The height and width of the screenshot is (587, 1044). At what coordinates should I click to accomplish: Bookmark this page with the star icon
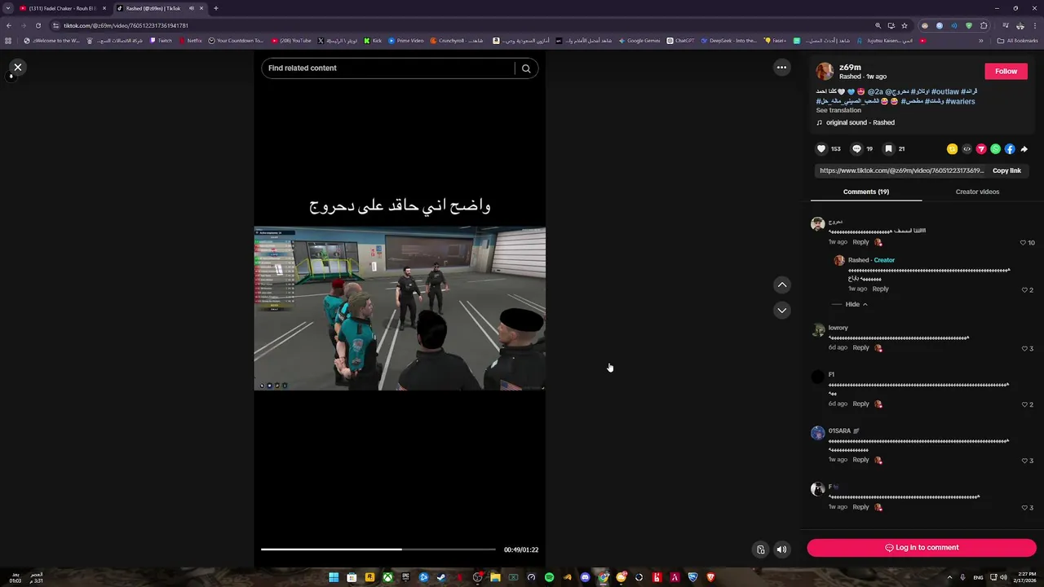[x=905, y=25]
